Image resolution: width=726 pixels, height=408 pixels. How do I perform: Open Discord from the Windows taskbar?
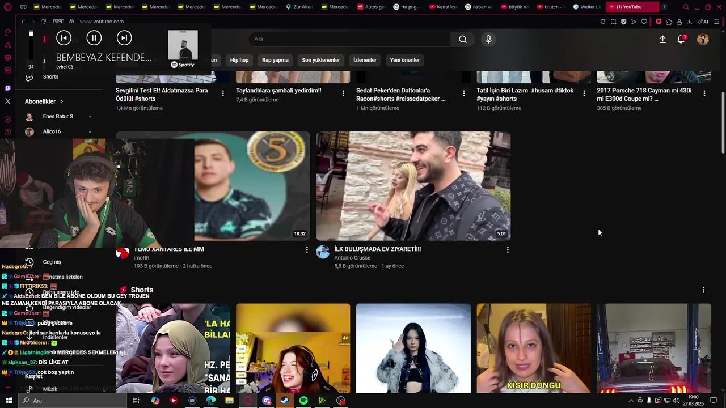[267, 401]
